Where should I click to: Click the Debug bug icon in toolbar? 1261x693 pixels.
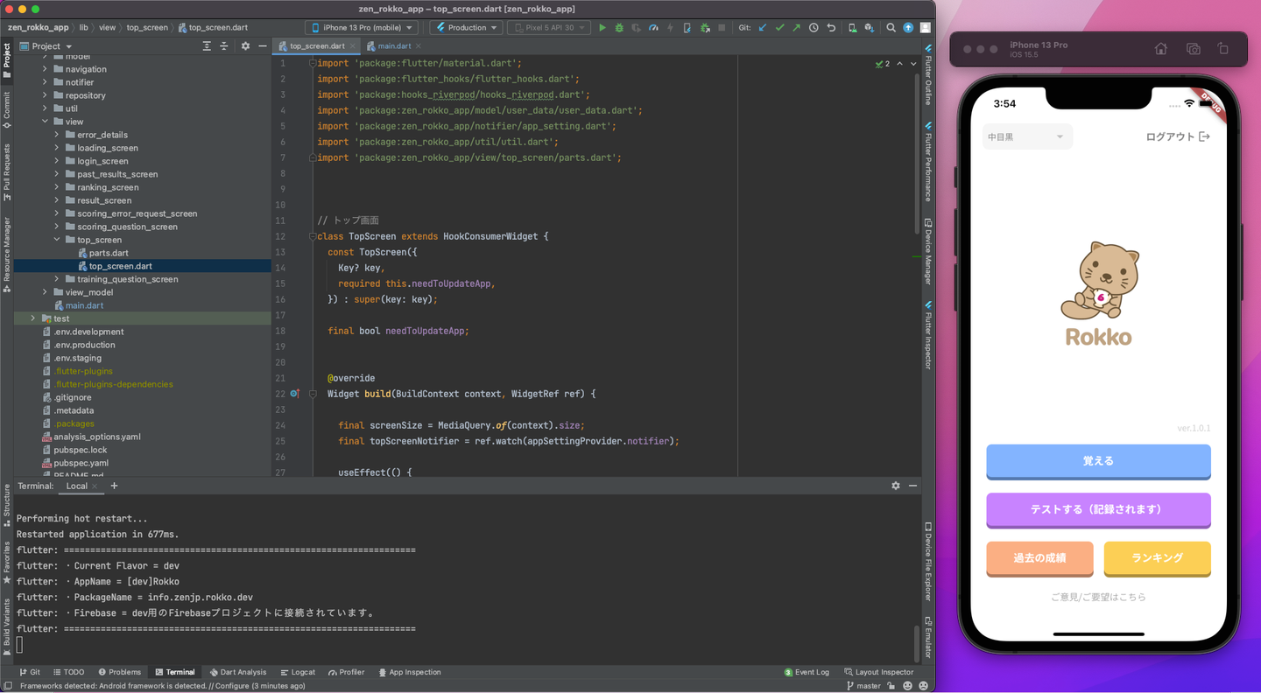tap(619, 28)
